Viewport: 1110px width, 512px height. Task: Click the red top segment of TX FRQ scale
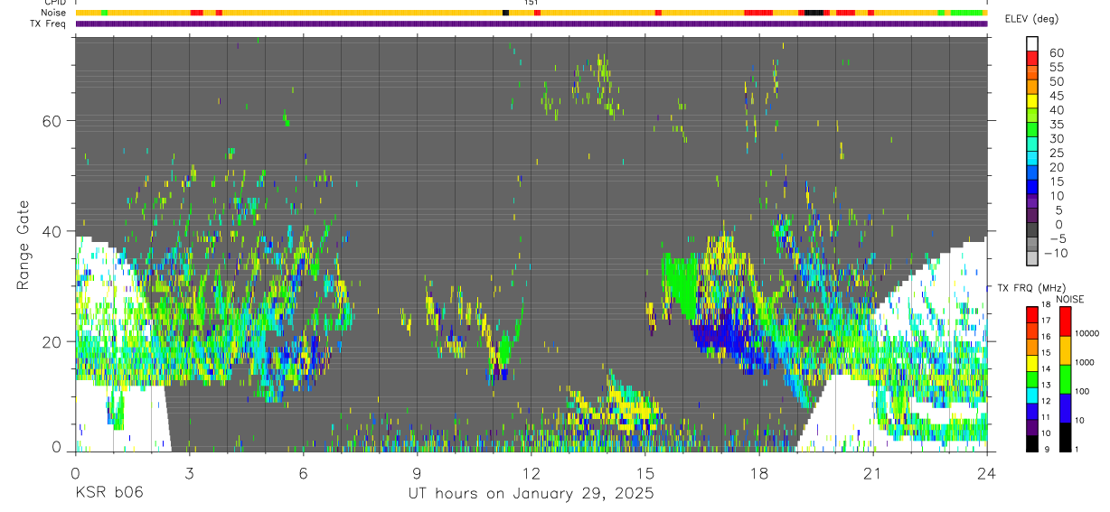click(1032, 314)
